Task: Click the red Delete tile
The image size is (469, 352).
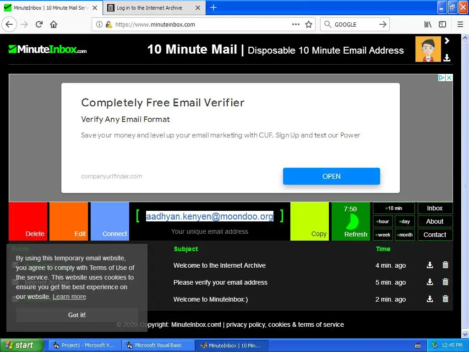Action: (x=28, y=221)
